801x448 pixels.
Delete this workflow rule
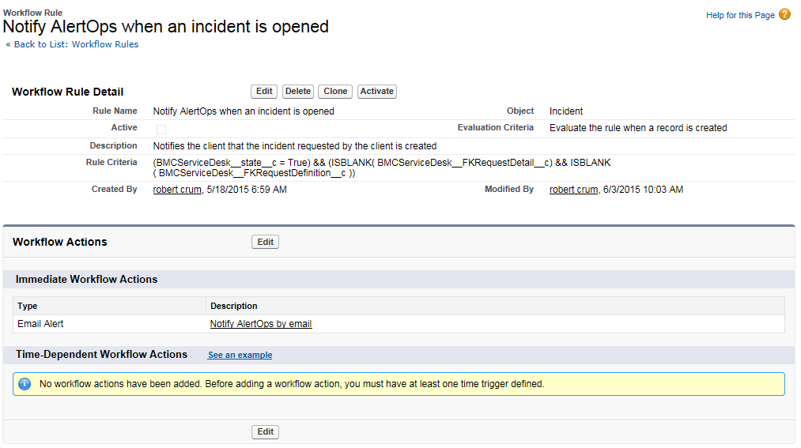[x=298, y=92]
